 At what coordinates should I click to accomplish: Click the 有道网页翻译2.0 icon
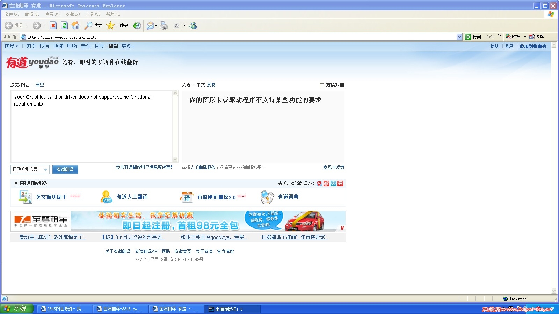click(x=187, y=197)
